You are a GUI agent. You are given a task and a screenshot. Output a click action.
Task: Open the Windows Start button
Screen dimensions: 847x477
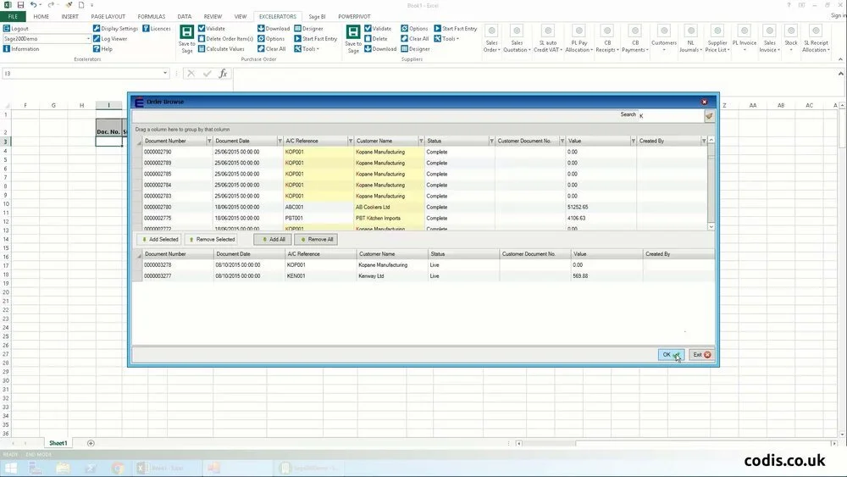coord(11,468)
